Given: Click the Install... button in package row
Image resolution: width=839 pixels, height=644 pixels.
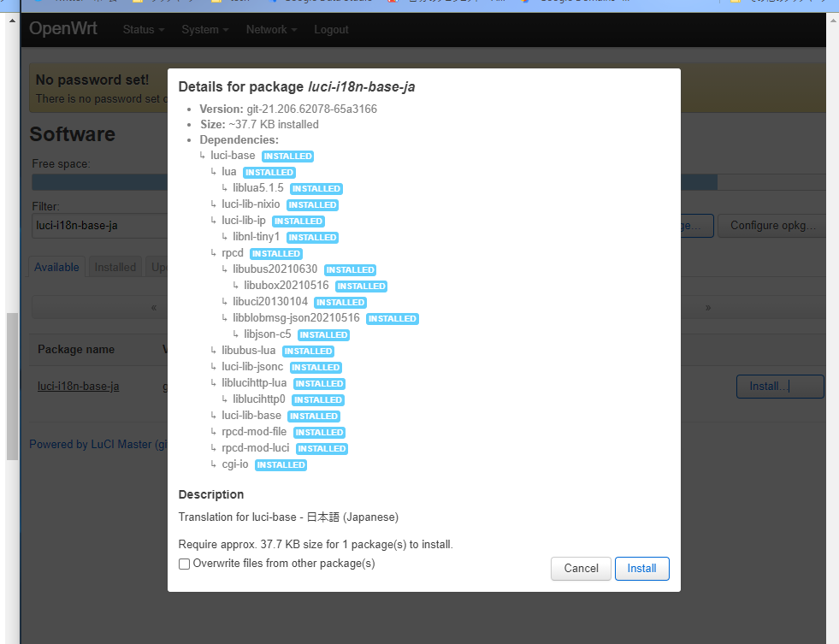Looking at the screenshot, I should point(779,387).
